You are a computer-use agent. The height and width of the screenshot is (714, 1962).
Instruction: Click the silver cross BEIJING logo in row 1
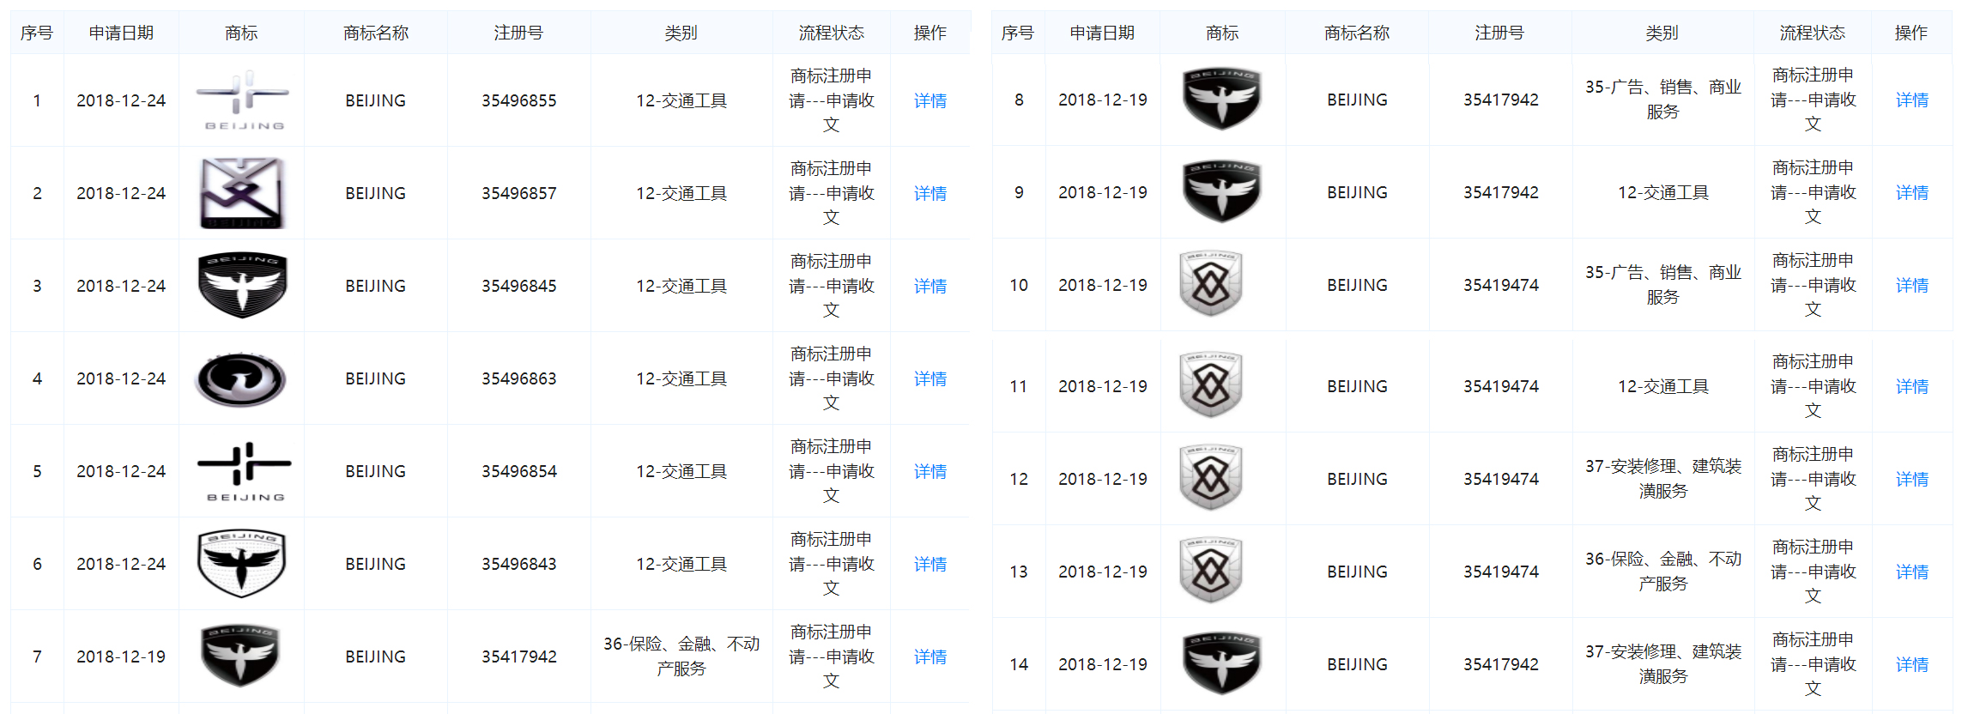(243, 100)
